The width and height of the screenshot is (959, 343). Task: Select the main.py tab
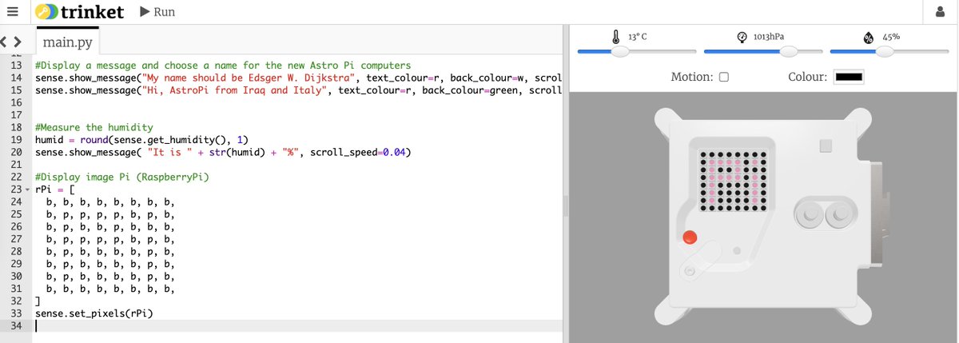68,42
